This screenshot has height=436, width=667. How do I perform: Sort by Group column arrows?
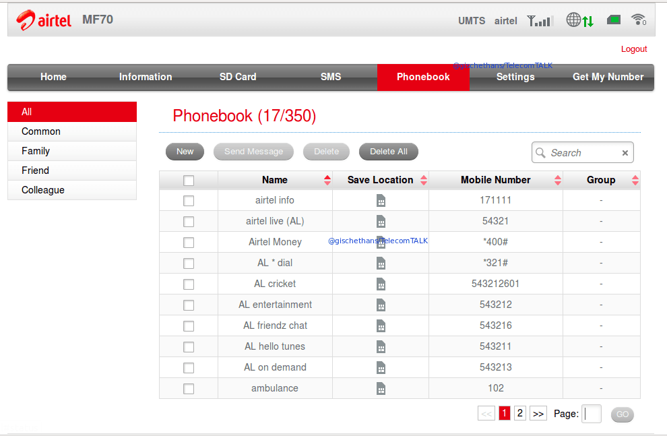click(x=635, y=181)
